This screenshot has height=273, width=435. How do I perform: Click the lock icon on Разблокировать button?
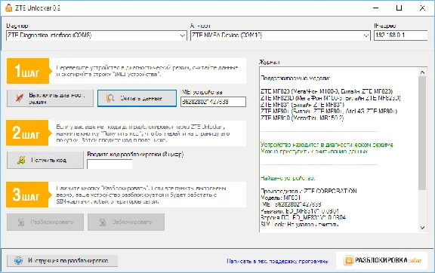coord(21,222)
